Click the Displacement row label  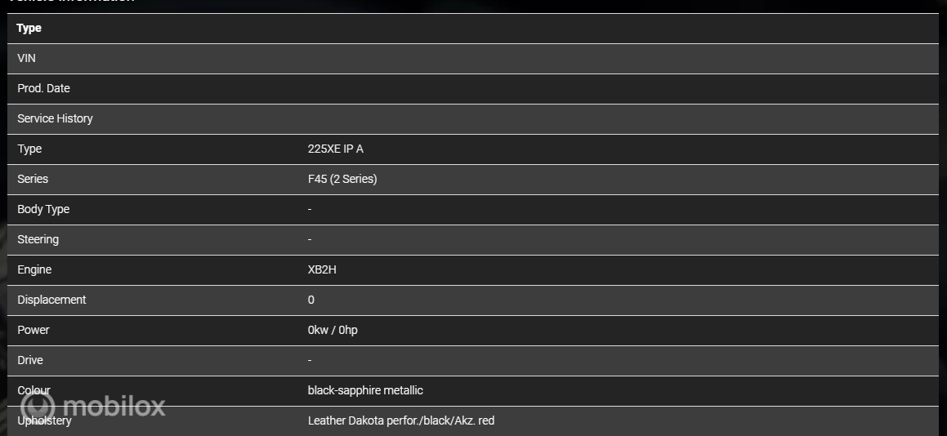tap(52, 300)
